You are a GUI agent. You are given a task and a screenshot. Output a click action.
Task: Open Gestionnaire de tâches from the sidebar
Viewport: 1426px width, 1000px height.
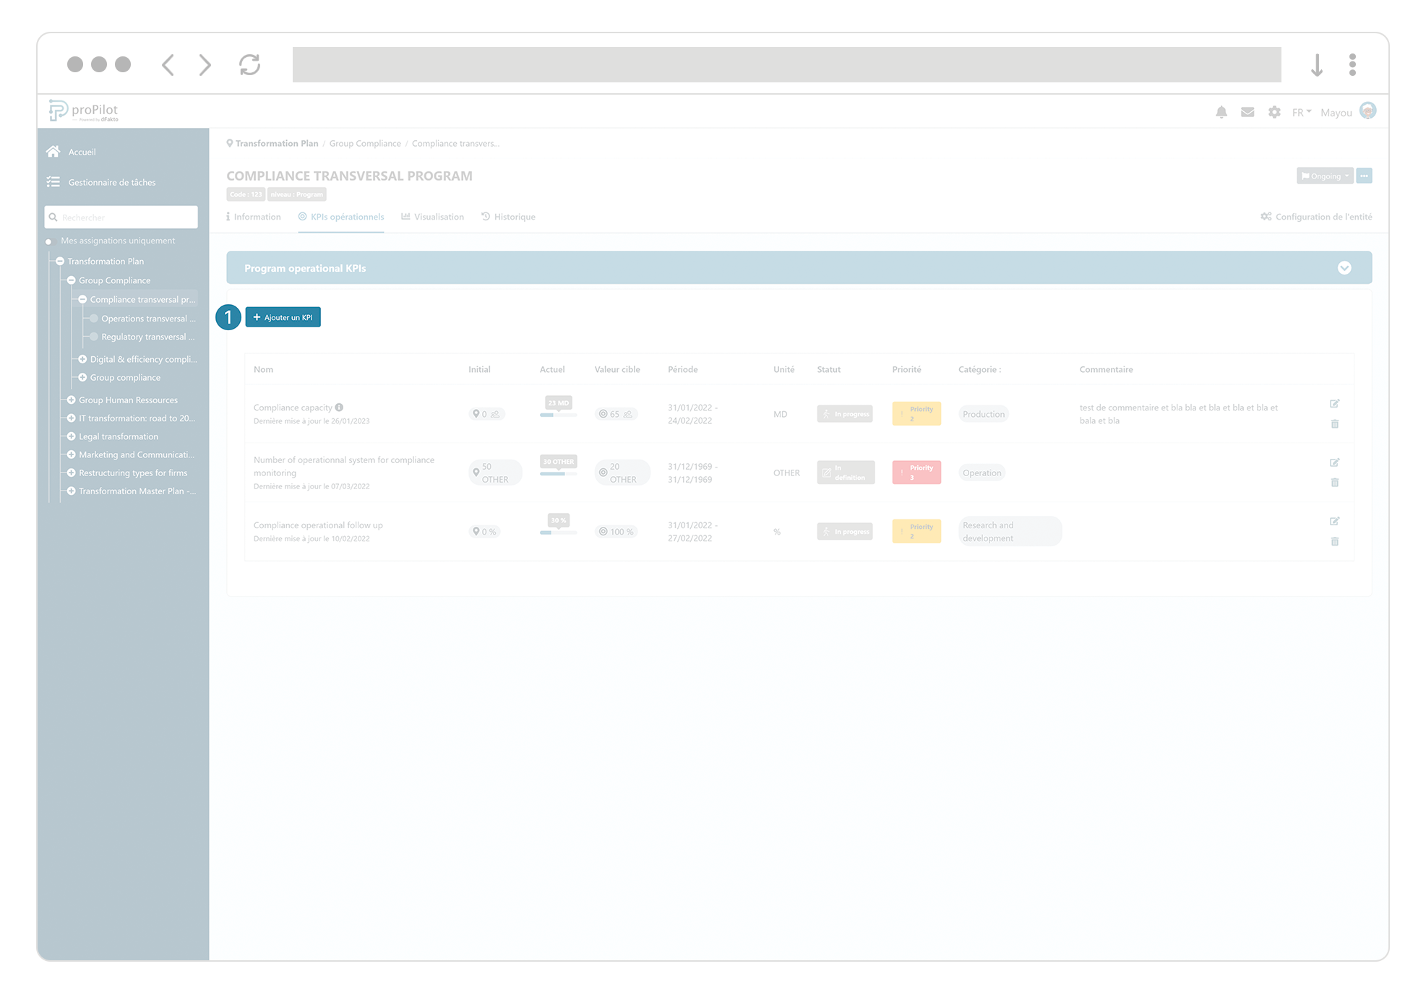point(112,182)
